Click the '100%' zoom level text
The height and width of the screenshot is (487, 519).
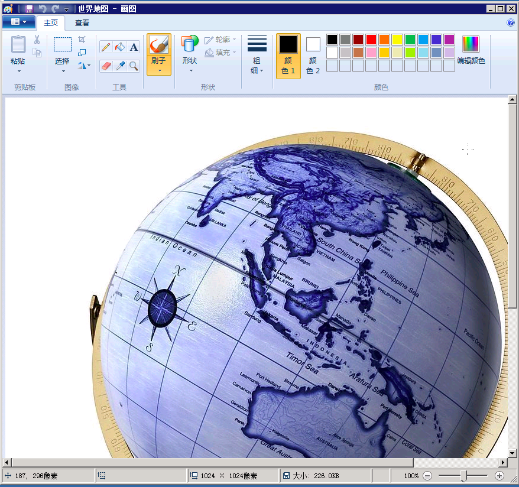coord(411,476)
